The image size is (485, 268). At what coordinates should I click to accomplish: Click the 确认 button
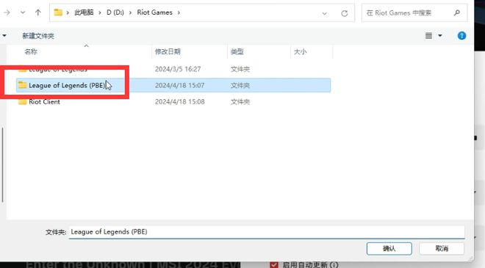[x=389, y=248]
